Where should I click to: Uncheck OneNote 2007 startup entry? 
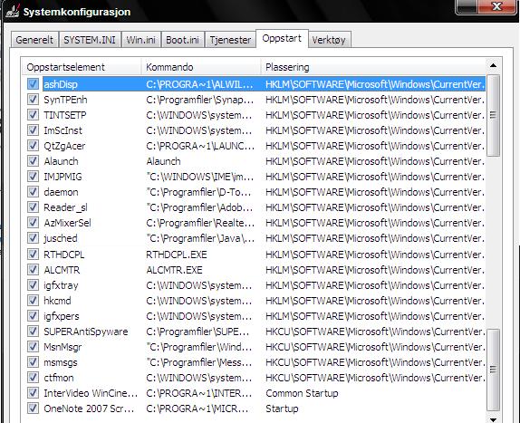(33, 409)
